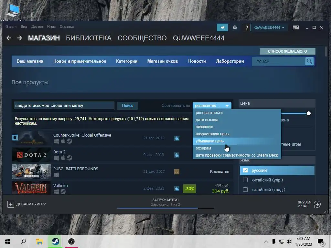331x248 pixels.
Task: Click the taskbar volume speaker icon
Action: [x=289, y=242]
